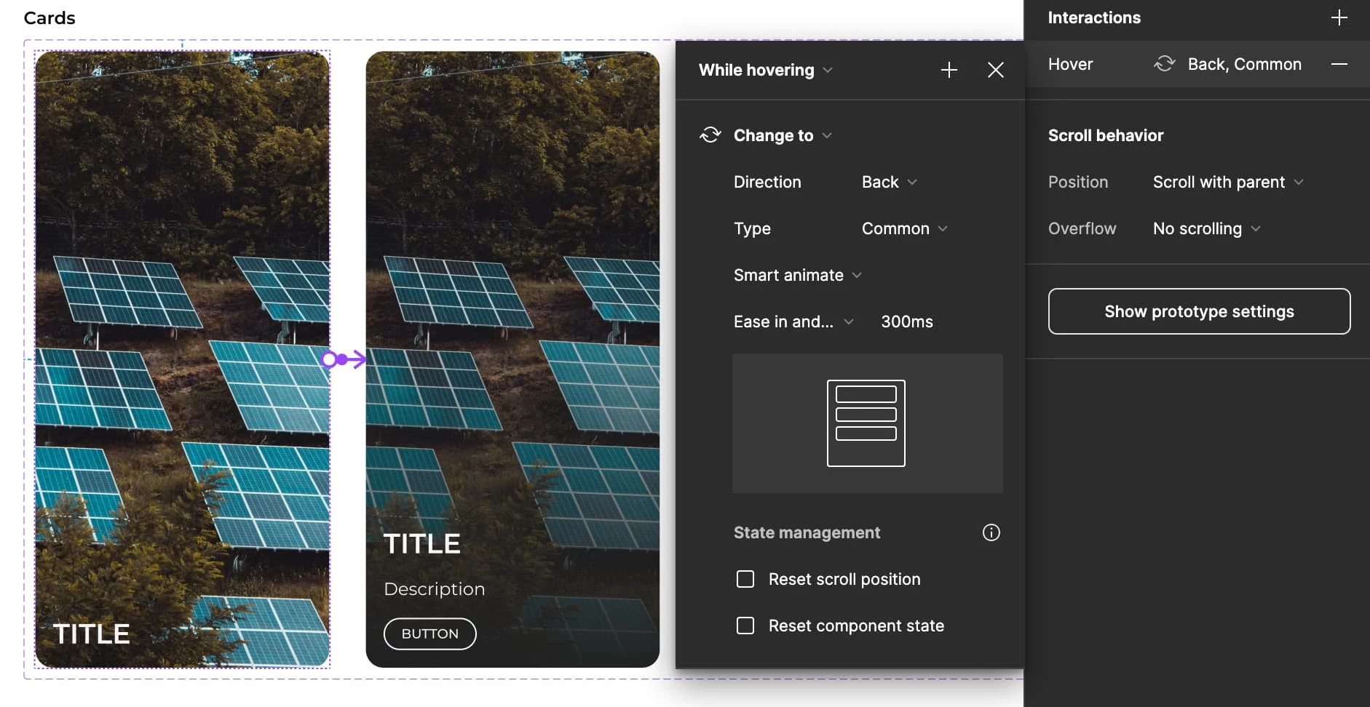Click Show prototype settings button
Viewport: 1370px width, 707px height.
pos(1199,311)
